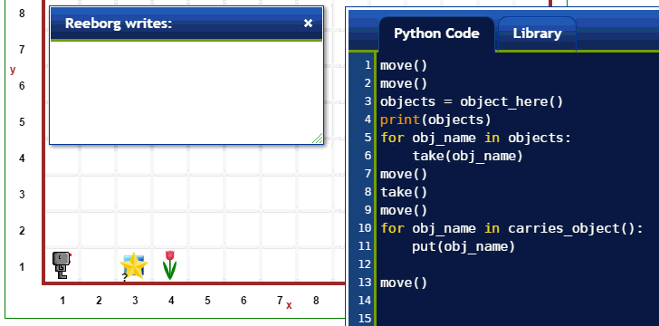Image resolution: width=659 pixels, height=326 pixels.
Task: Click inside the Reeborg writes output area
Action: click(x=186, y=92)
